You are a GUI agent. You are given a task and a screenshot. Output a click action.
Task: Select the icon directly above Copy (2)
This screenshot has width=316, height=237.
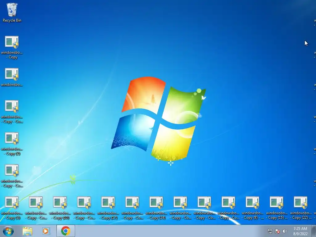[x=12, y=112]
